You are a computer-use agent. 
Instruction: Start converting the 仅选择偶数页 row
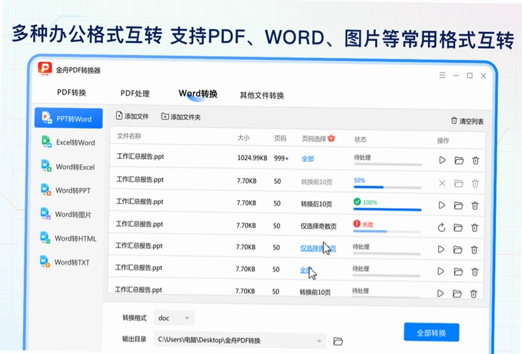[x=441, y=249]
